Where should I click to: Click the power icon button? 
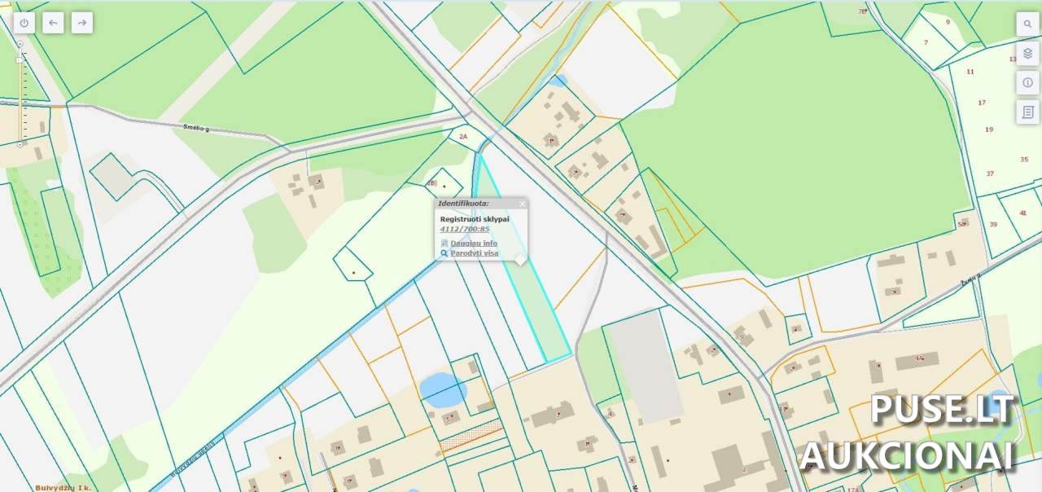(x=24, y=23)
